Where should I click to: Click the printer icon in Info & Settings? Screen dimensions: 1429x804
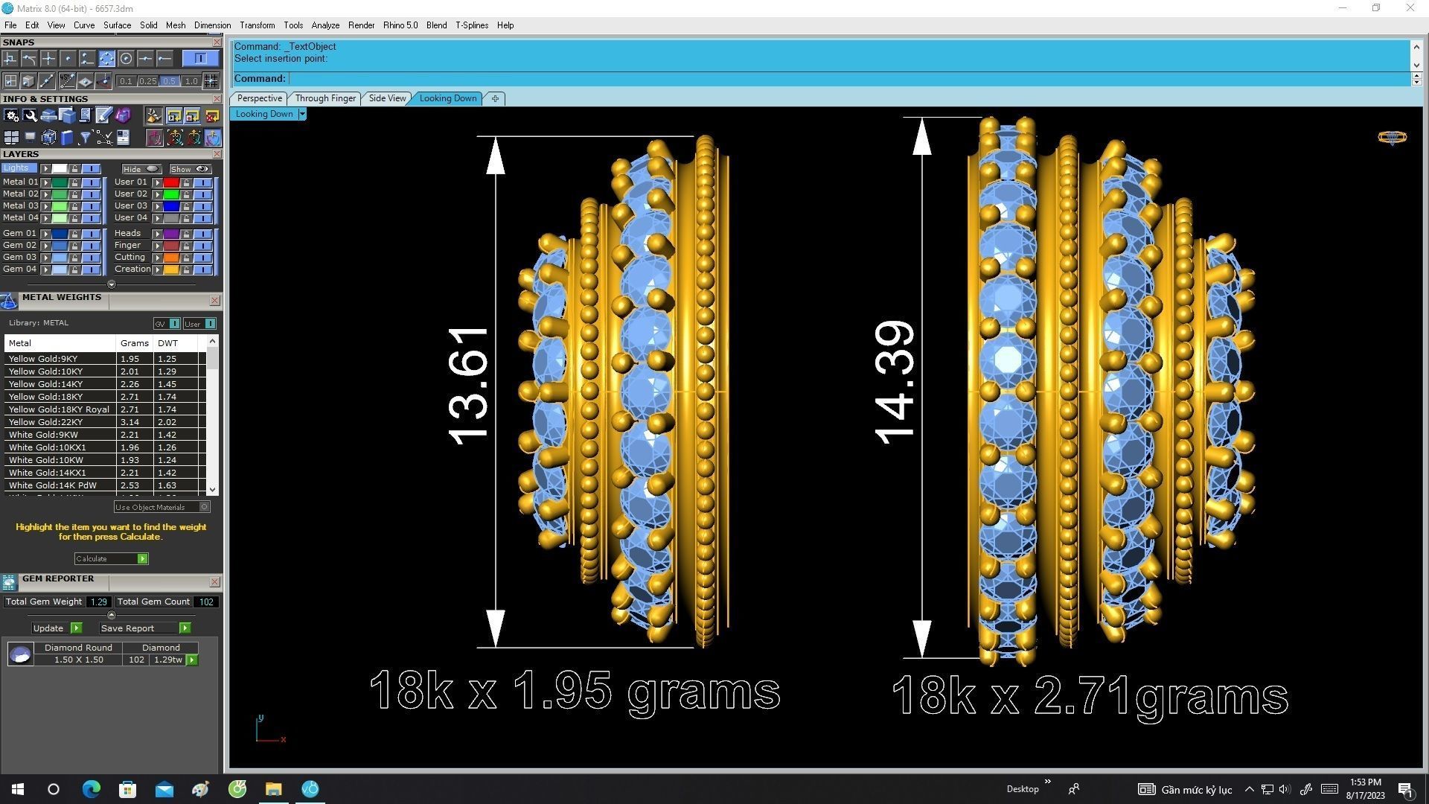click(48, 115)
